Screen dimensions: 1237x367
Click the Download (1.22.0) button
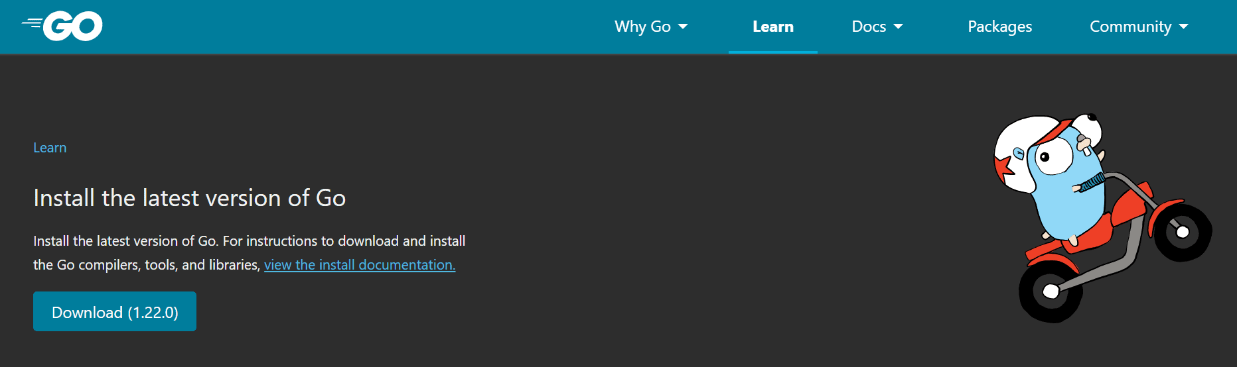pyautogui.click(x=115, y=311)
